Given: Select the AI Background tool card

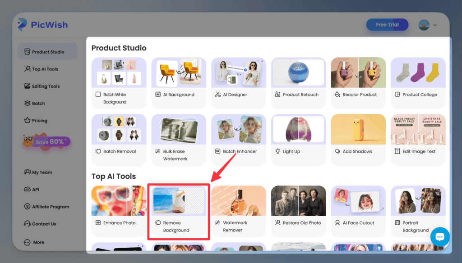Looking at the screenshot, I should [179, 83].
